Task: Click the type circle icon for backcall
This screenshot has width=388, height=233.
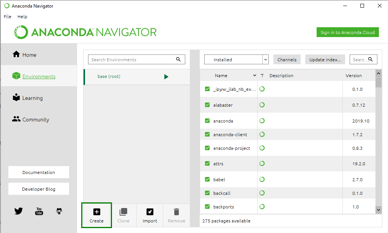Action: (x=262, y=193)
